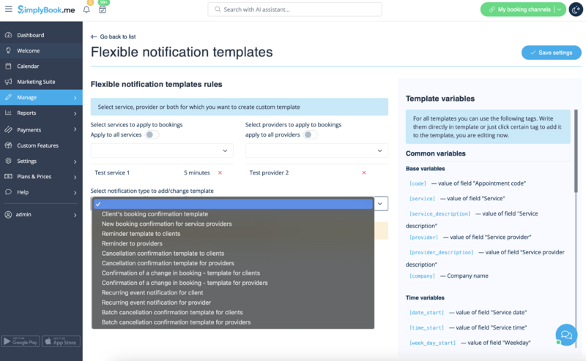
Task: Open the notifications bell icon
Action: pos(86,9)
